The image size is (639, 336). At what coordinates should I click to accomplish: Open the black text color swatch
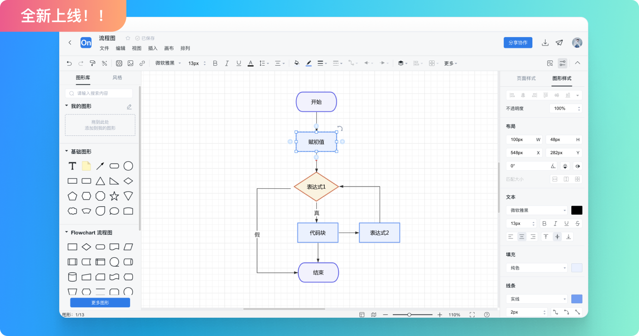(x=577, y=210)
